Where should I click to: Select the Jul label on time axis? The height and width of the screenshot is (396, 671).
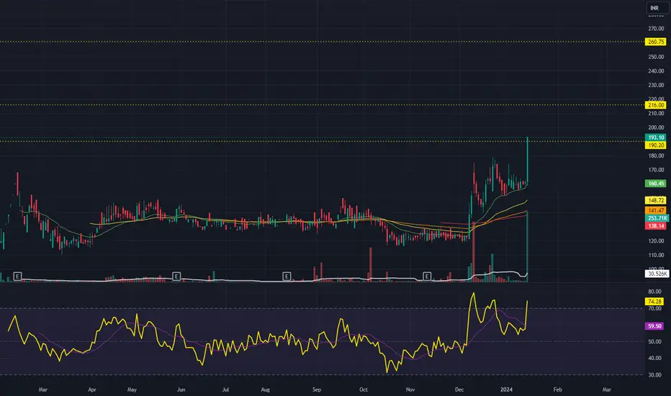tap(225, 390)
